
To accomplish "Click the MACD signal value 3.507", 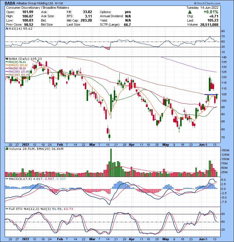I will (49, 179).
